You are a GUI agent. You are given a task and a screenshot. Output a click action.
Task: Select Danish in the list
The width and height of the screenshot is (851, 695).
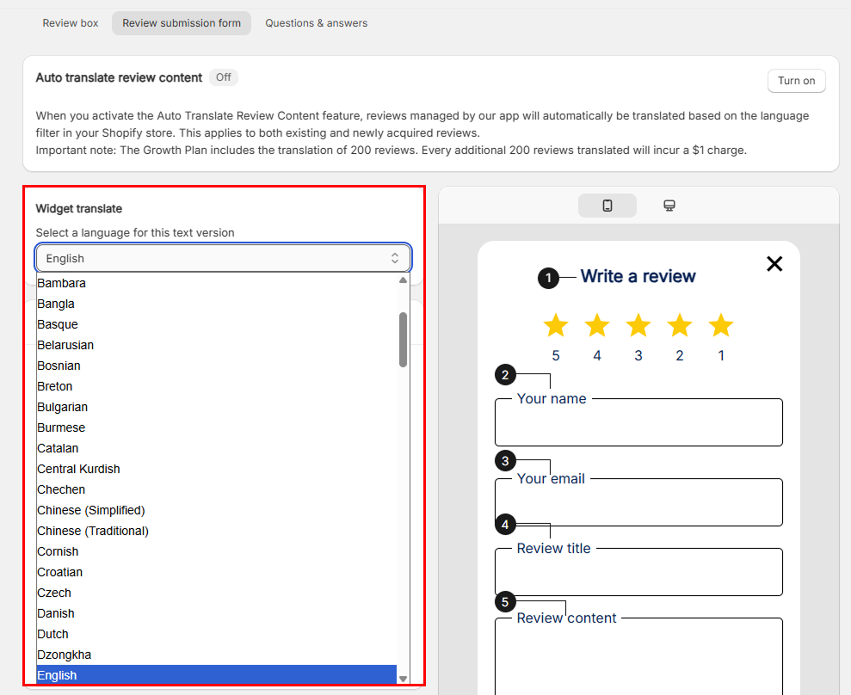pyautogui.click(x=217, y=613)
